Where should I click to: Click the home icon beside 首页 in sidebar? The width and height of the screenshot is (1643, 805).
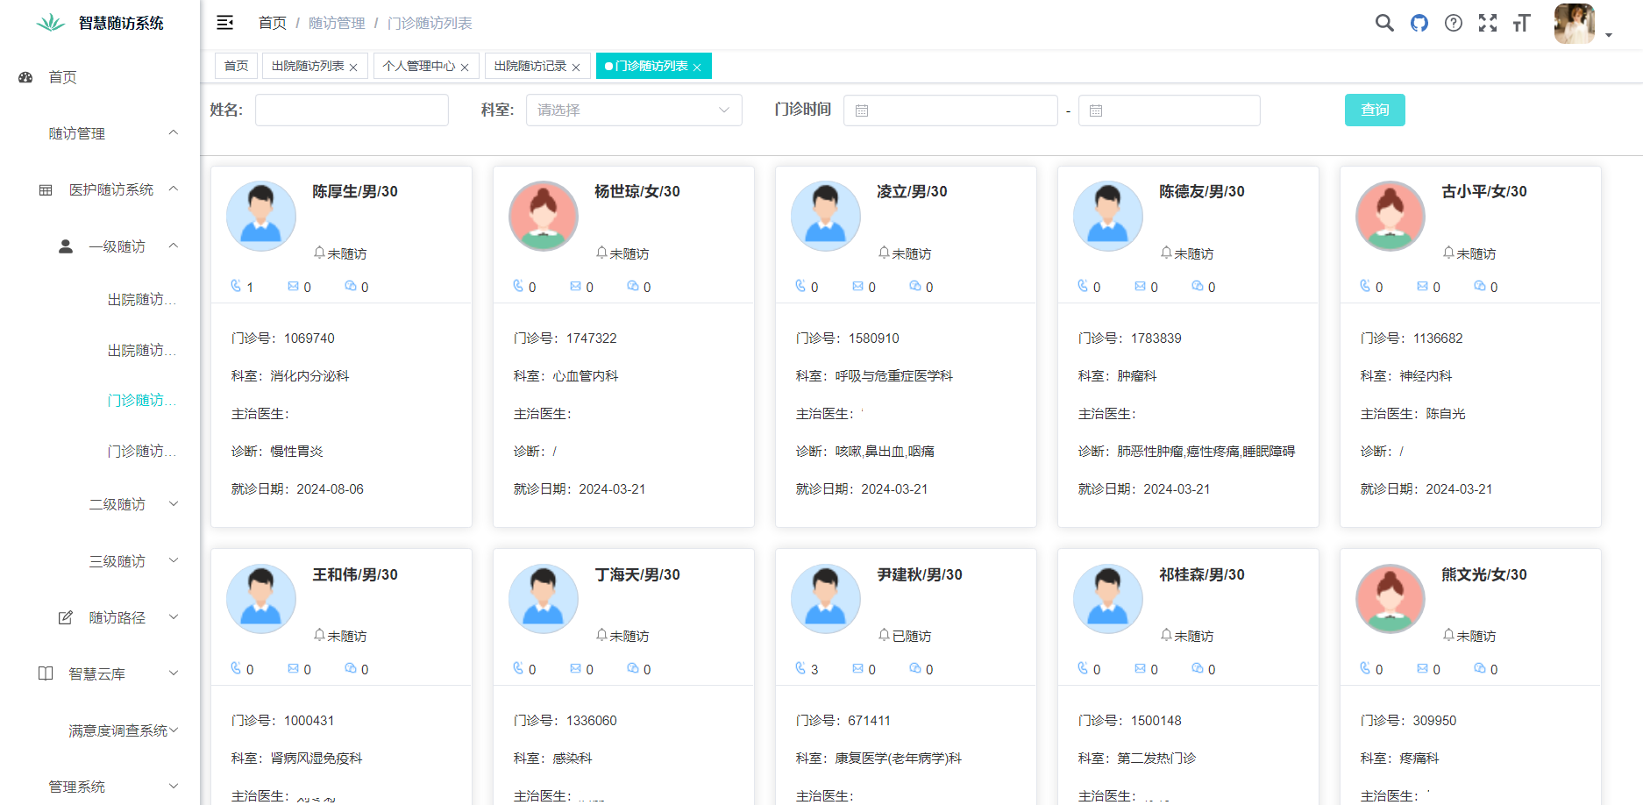click(25, 77)
